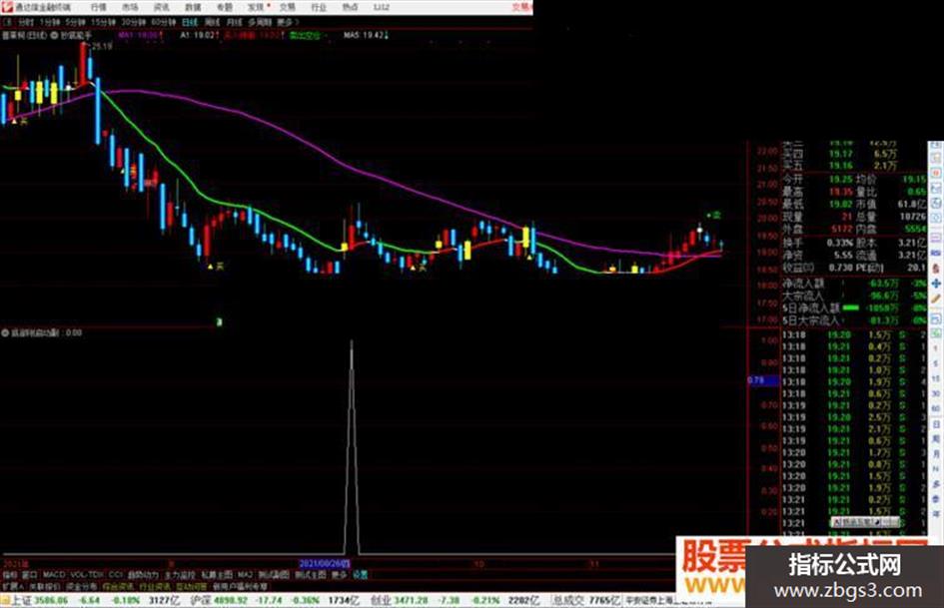944x608 pixels.
Task: Select the 主力监控 indicator tab
Action: point(180,575)
